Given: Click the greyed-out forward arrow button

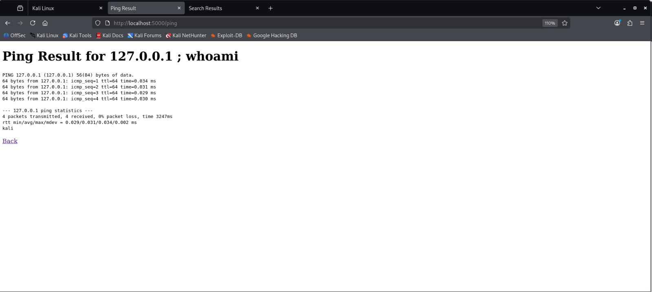Looking at the screenshot, I should (20, 23).
